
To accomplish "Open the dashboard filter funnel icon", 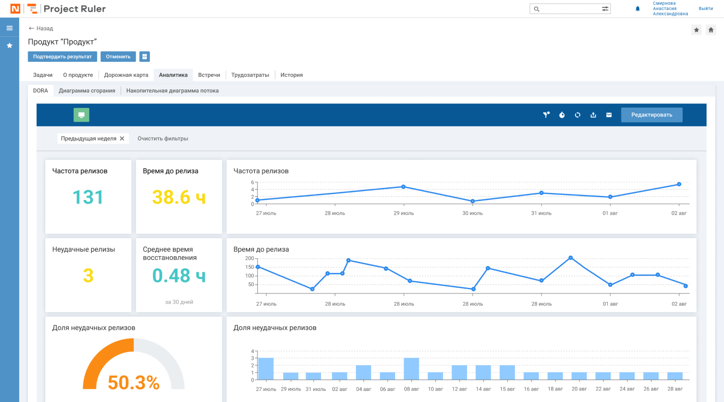I will pos(547,115).
